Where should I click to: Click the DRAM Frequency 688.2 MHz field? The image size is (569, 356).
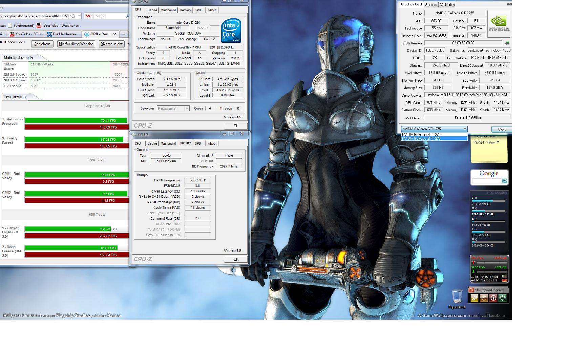point(197,180)
